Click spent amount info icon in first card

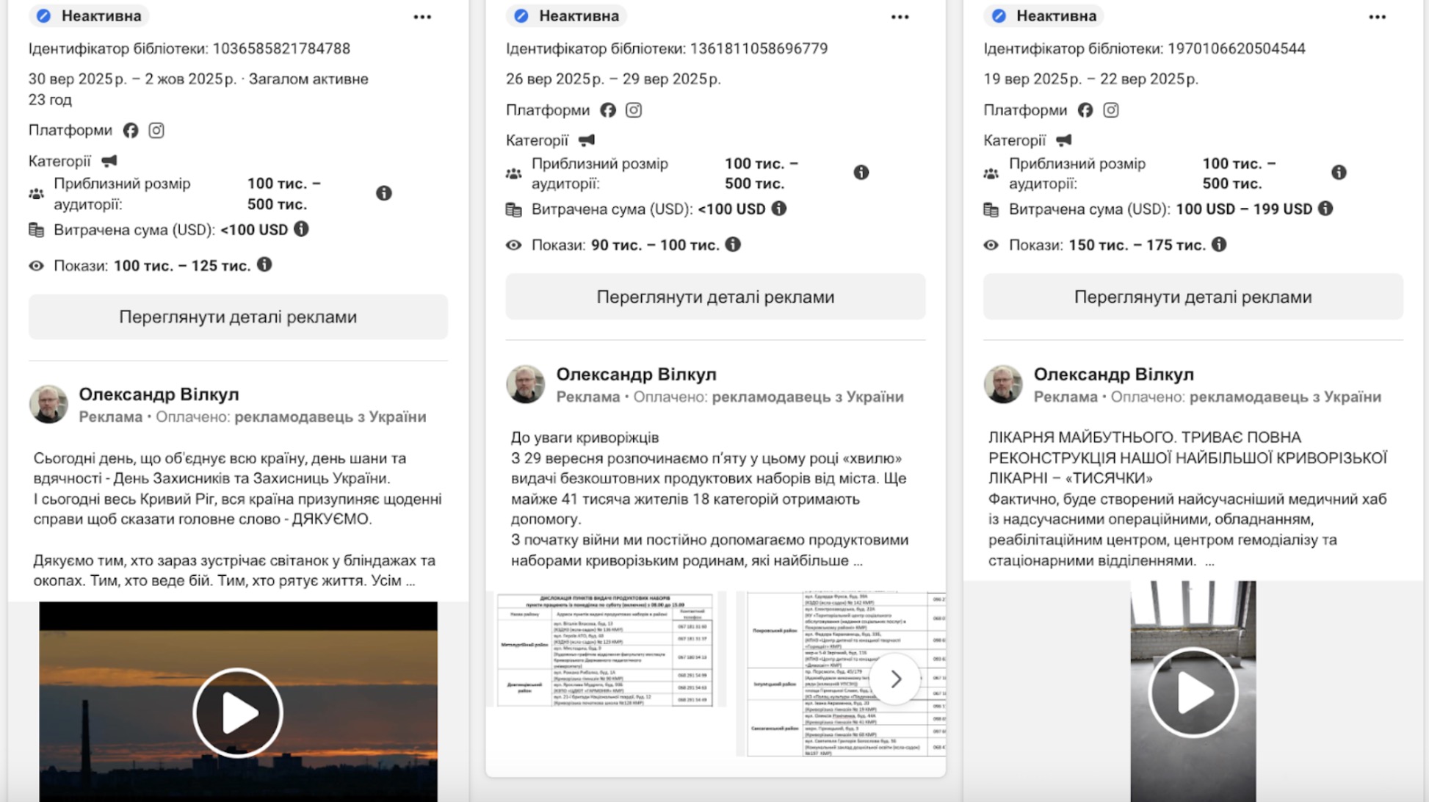pos(301,229)
